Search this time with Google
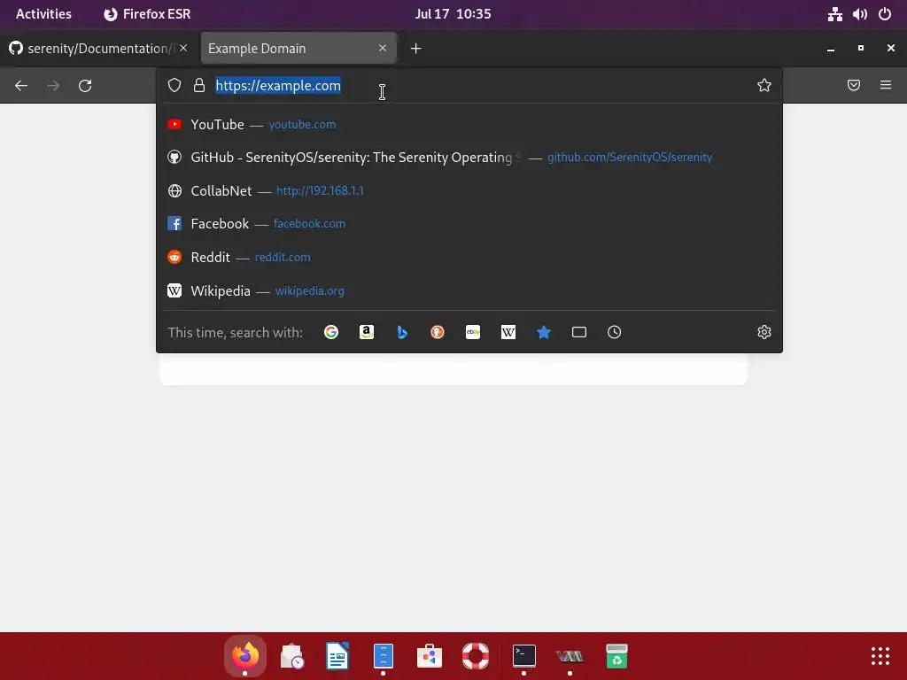The width and height of the screenshot is (907, 680). point(331,332)
